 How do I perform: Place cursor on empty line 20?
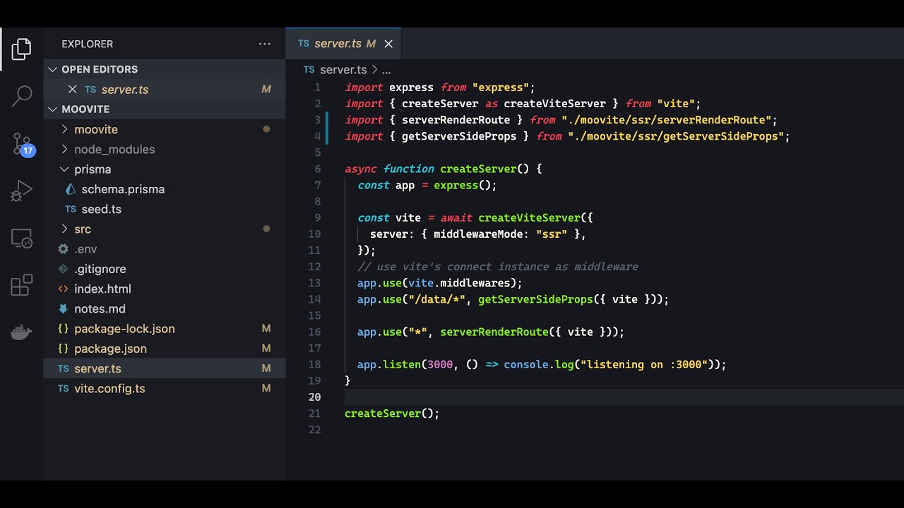(x=624, y=397)
